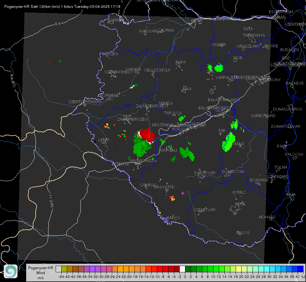The height and width of the screenshot is (282, 306).
Task: Click the DUNAÚJVÁROS city label
Action: [x=288, y=109]
